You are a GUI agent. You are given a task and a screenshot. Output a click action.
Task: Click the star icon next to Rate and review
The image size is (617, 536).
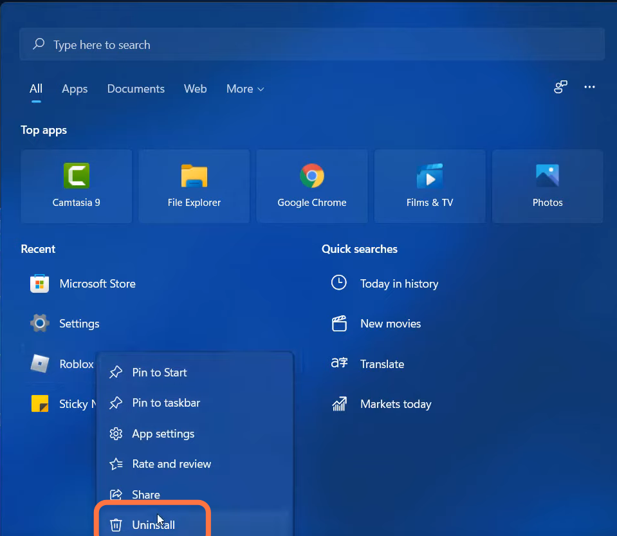(116, 464)
